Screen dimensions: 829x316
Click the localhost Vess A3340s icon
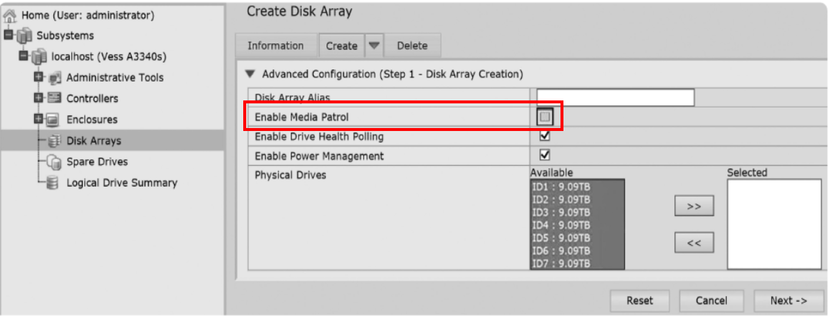pos(39,57)
